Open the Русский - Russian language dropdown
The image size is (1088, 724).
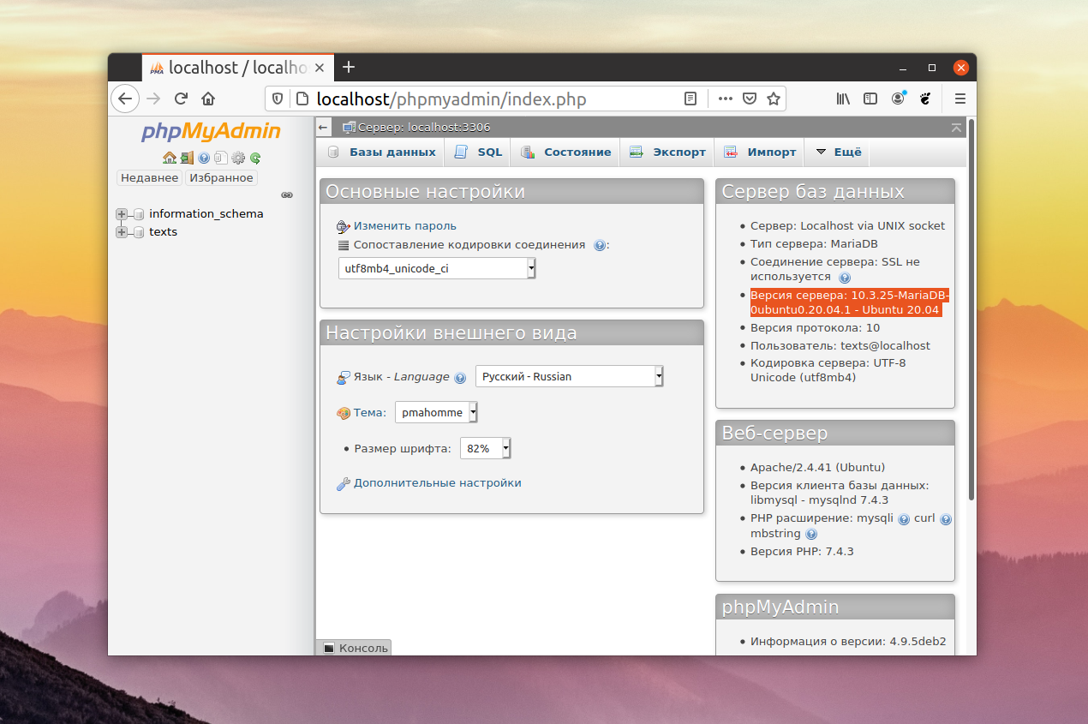[x=570, y=376]
